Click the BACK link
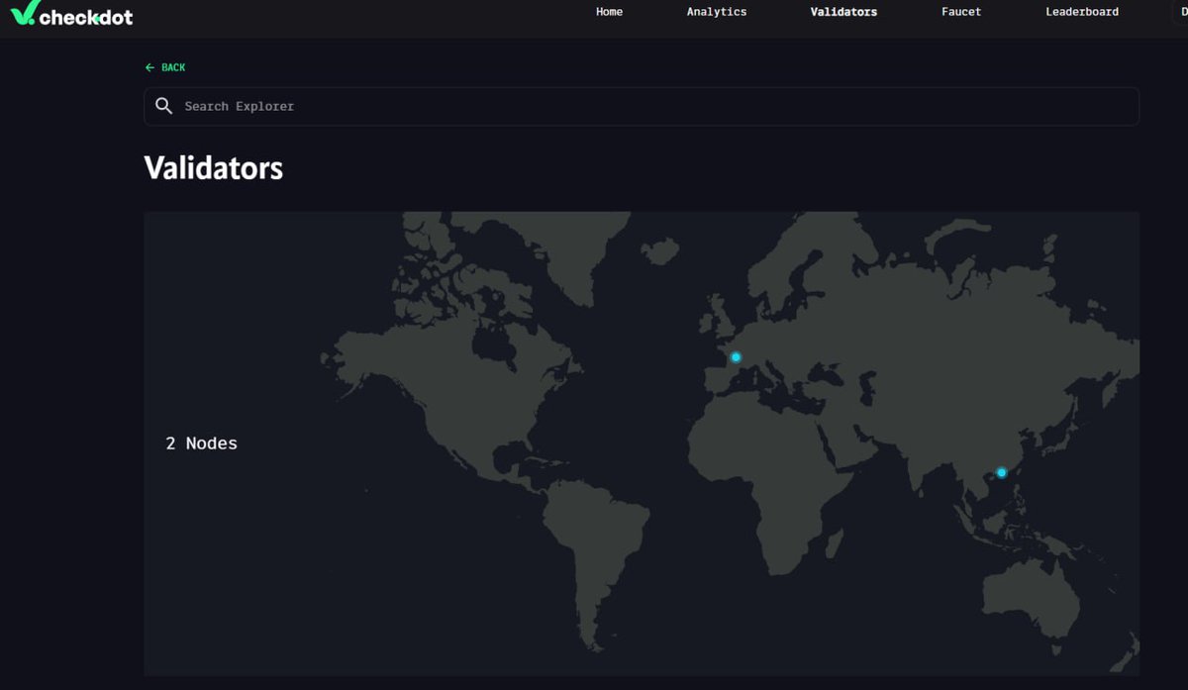This screenshot has width=1188, height=690. [x=165, y=67]
